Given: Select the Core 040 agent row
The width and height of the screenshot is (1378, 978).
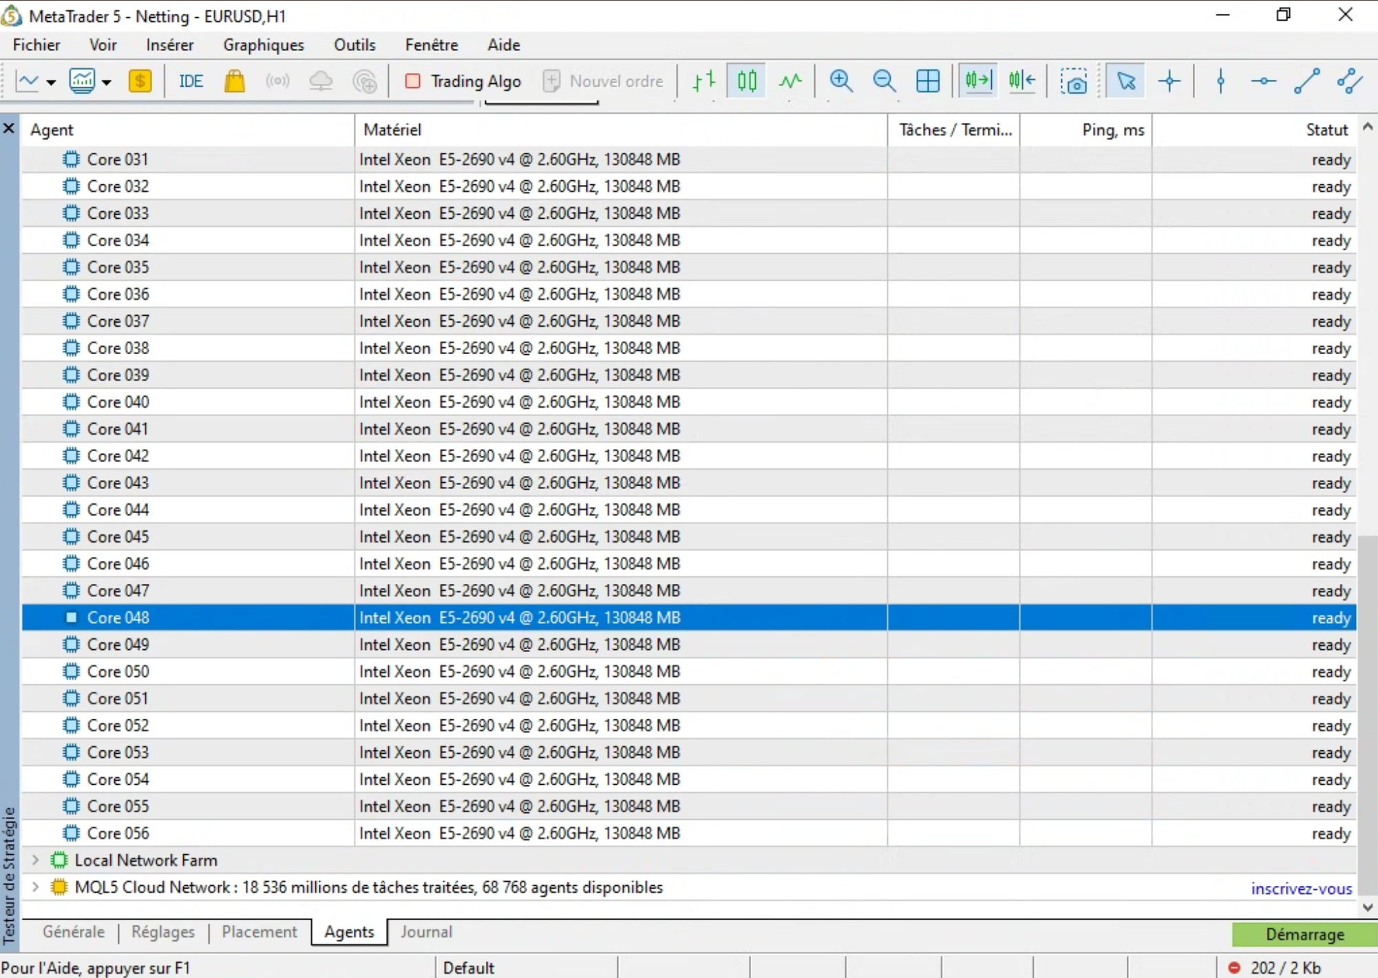Looking at the screenshot, I should coord(689,402).
